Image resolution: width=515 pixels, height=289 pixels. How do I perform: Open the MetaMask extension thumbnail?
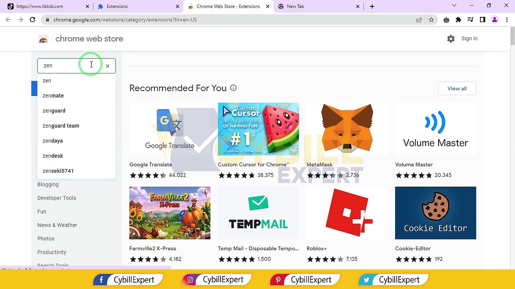347,129
